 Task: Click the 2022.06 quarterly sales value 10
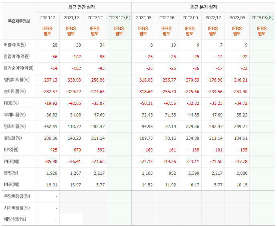(x=174, y=45)
